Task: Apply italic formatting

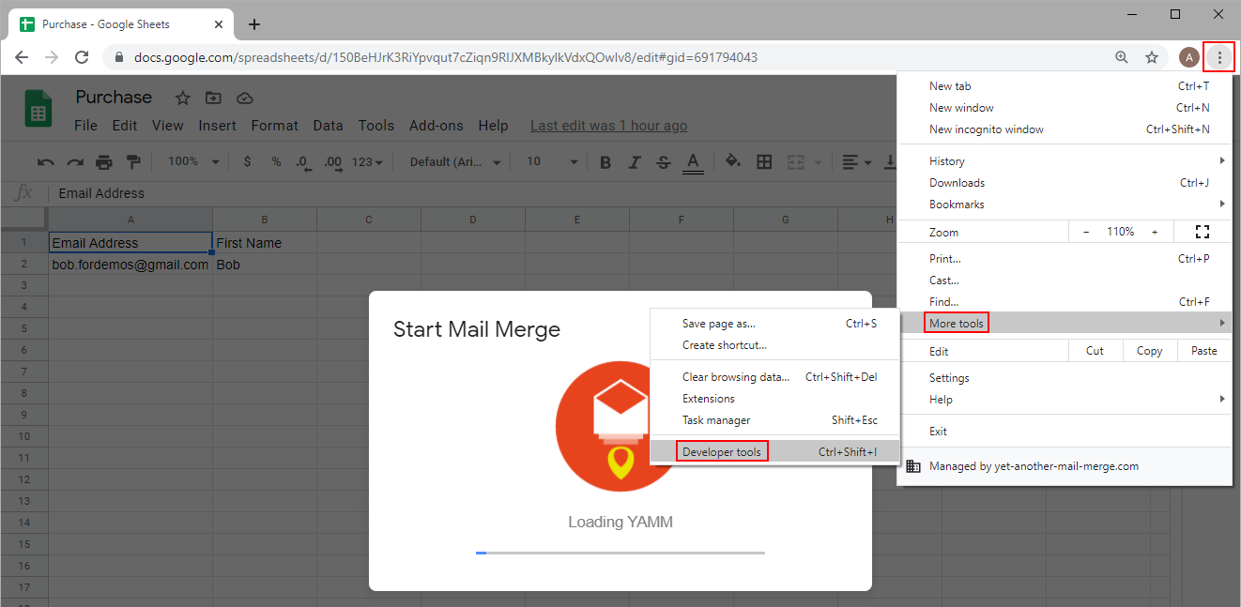Action: pyautogui.click(x=635, y=162)
